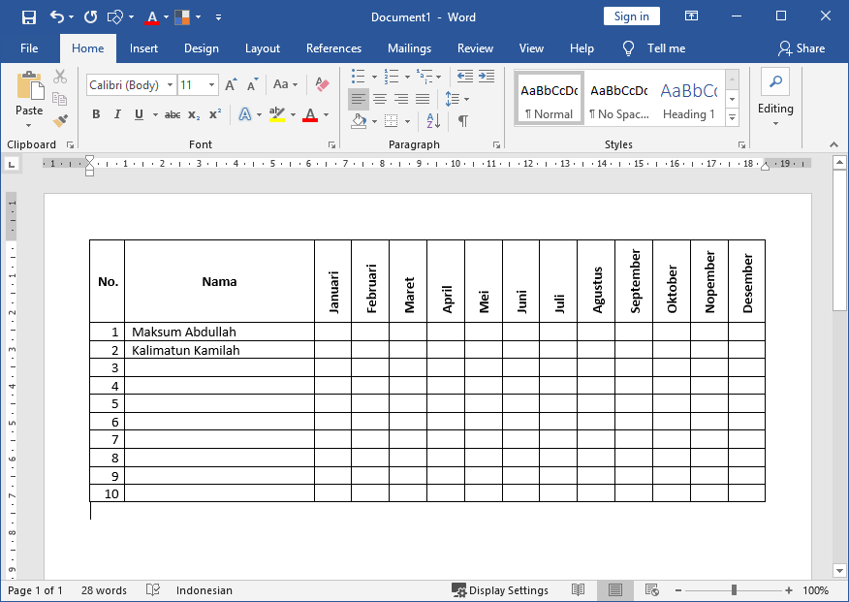849x602 pixels.
Task: Click the Paste clipboard icon
Action: 29,86
